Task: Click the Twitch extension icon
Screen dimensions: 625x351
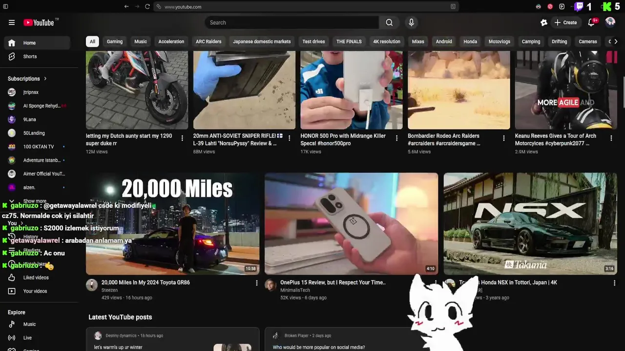Action: coord(579,7)
